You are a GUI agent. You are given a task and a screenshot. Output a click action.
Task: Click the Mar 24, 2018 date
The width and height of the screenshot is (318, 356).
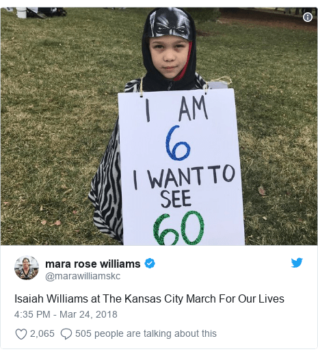[x=88, y=314]
